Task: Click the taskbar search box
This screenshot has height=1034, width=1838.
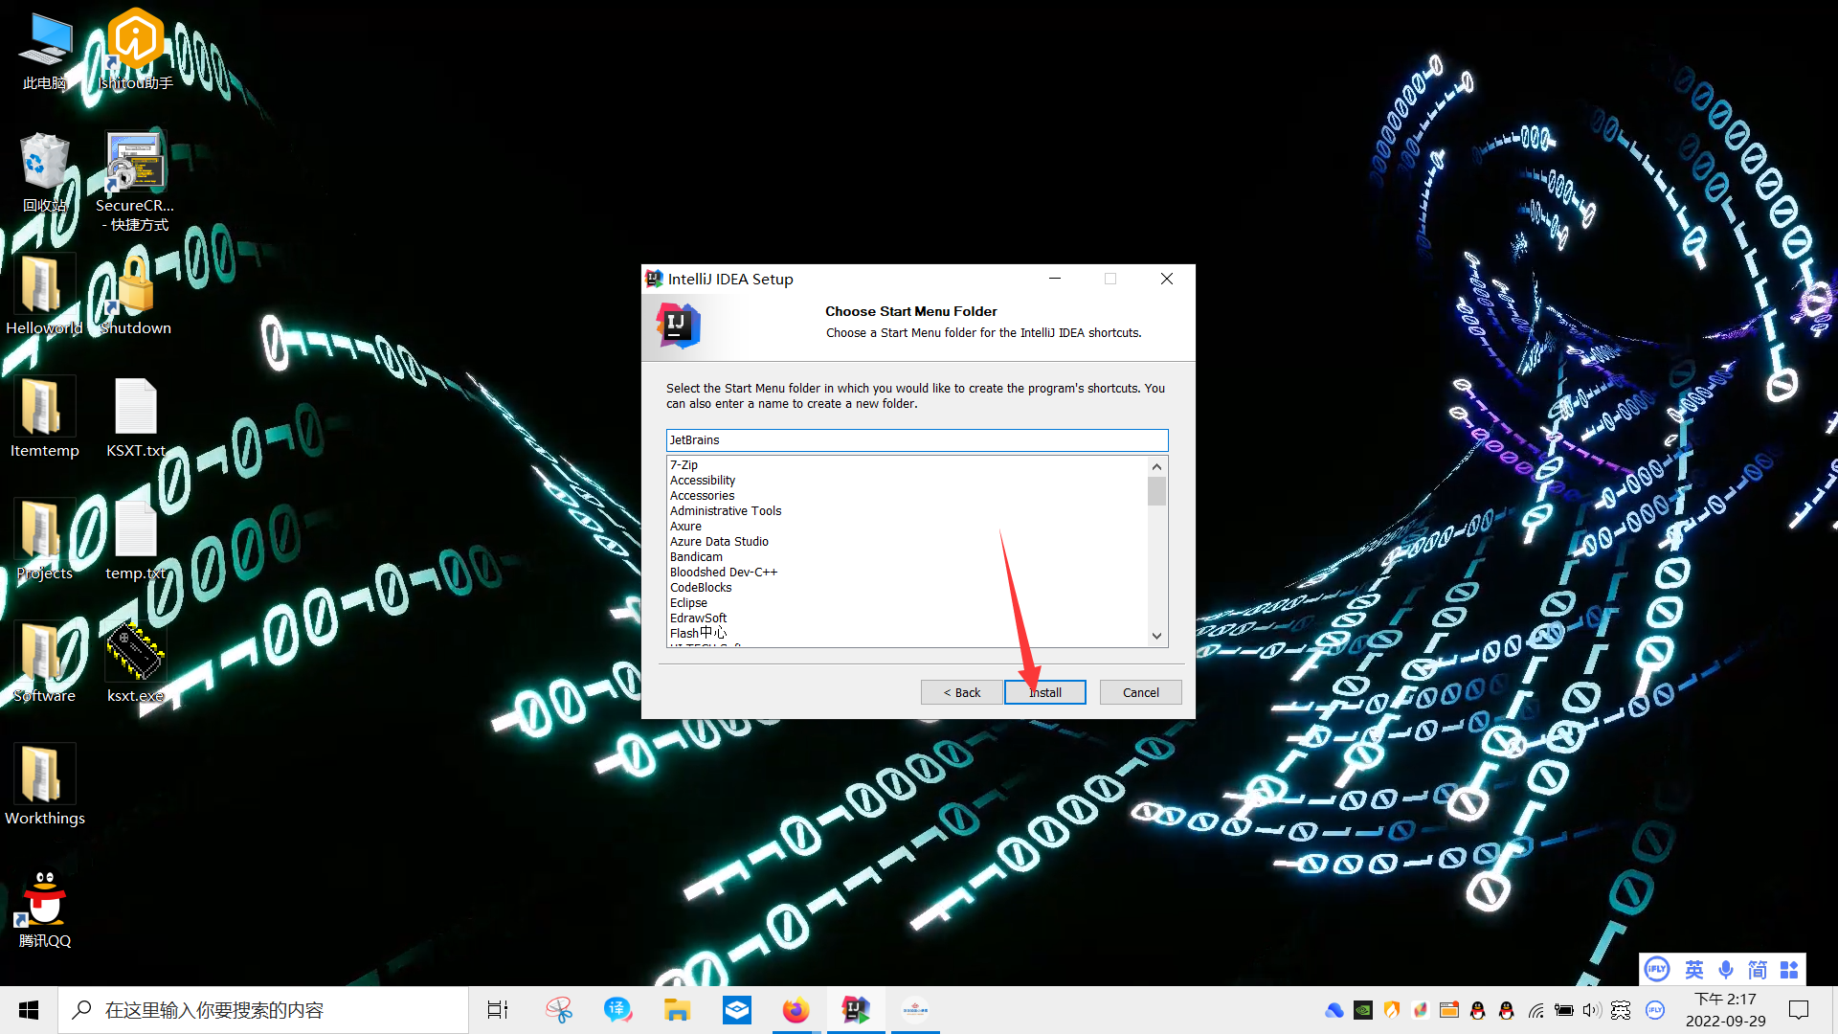Action: (x=263, y=1010)
